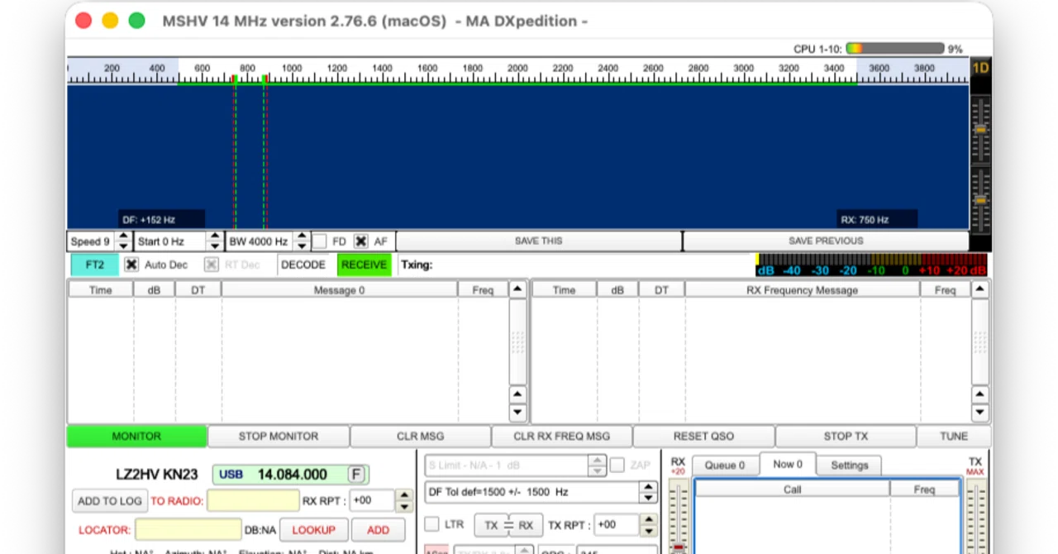Adjust the BW 4000 Hz spinner arrows
Viewport: 1058px width, 554px height.
(302, 241)
